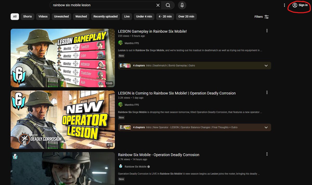Click the 4:10 duration badge
Image resolution: width=312 pixels, height=185 pixels.
tap(110, 145)
